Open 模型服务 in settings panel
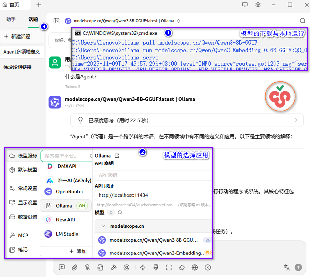This screenshot has height=277, width=310. [x=23, y=156]
